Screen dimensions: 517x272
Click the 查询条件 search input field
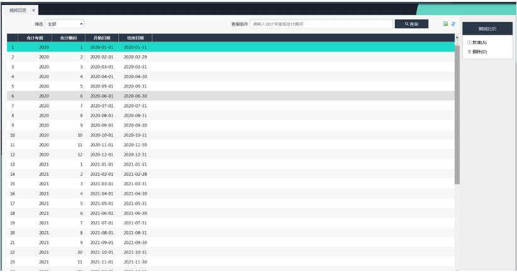tap(321, 24)
